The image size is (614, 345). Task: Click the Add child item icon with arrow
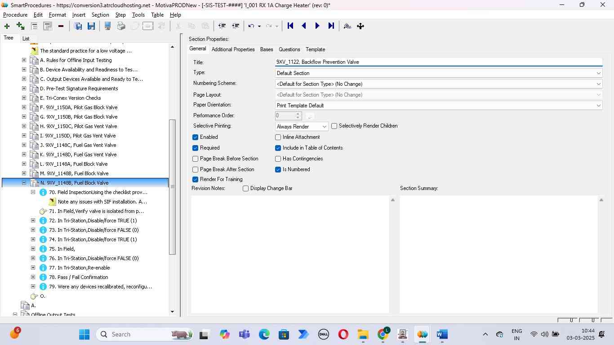(20, 26)
